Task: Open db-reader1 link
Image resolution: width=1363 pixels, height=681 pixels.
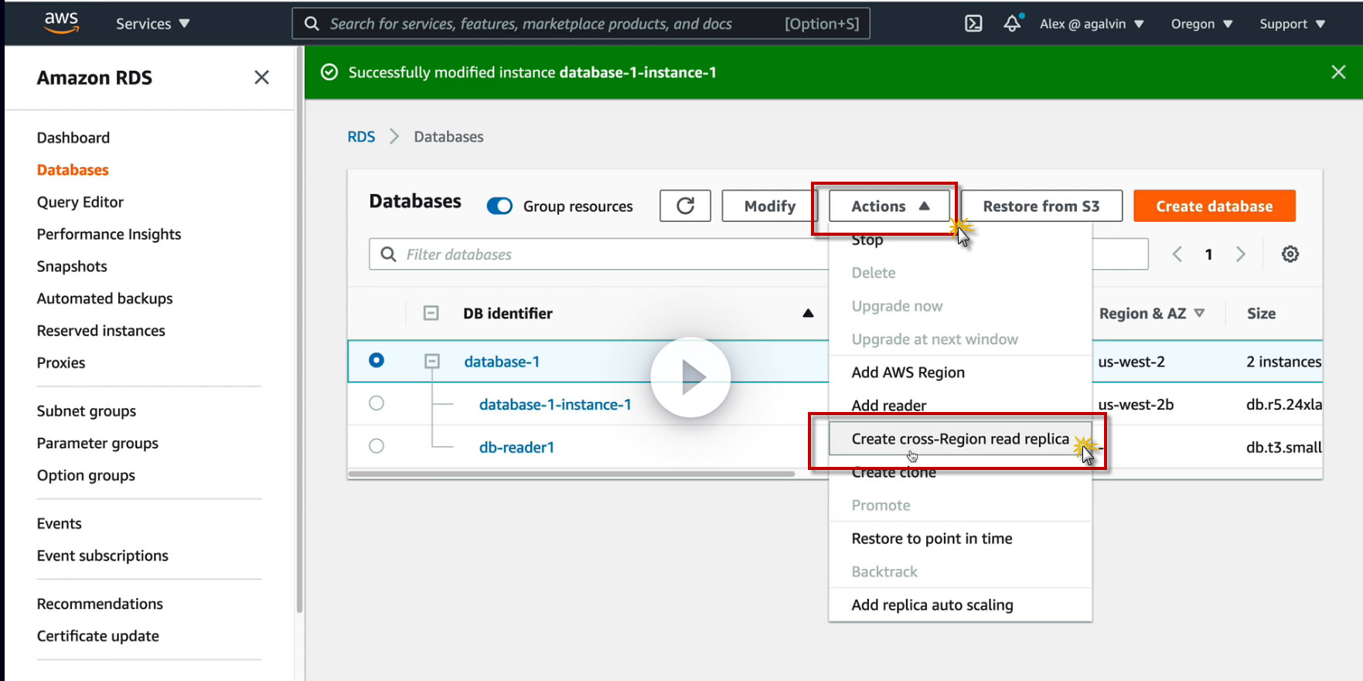Action: pos(516,448)
